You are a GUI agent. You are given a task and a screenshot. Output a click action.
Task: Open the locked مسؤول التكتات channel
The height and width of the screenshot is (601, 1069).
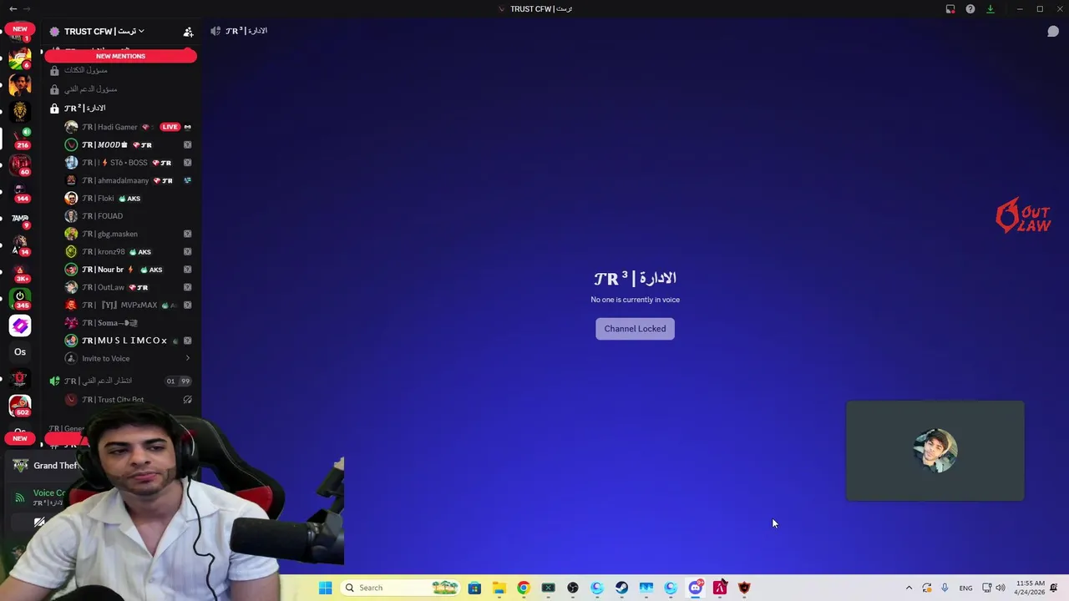pos(121,70)
